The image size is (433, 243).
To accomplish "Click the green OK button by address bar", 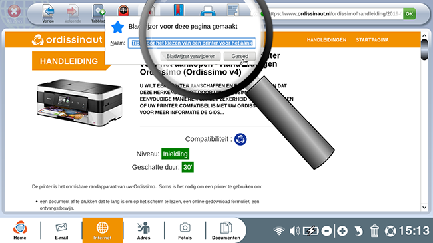I will coord(409,13).
